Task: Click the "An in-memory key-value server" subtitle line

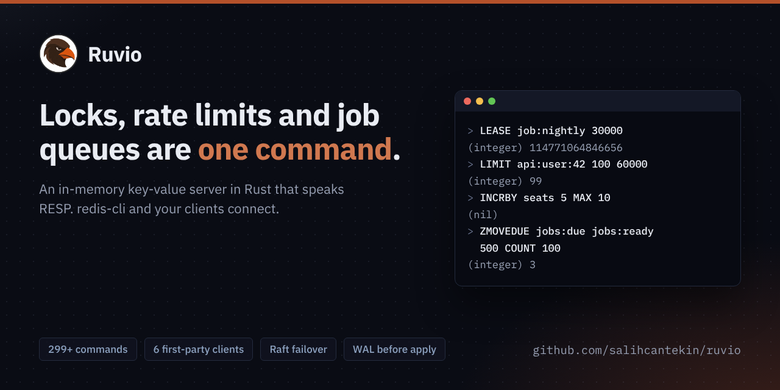Action: 191,190
